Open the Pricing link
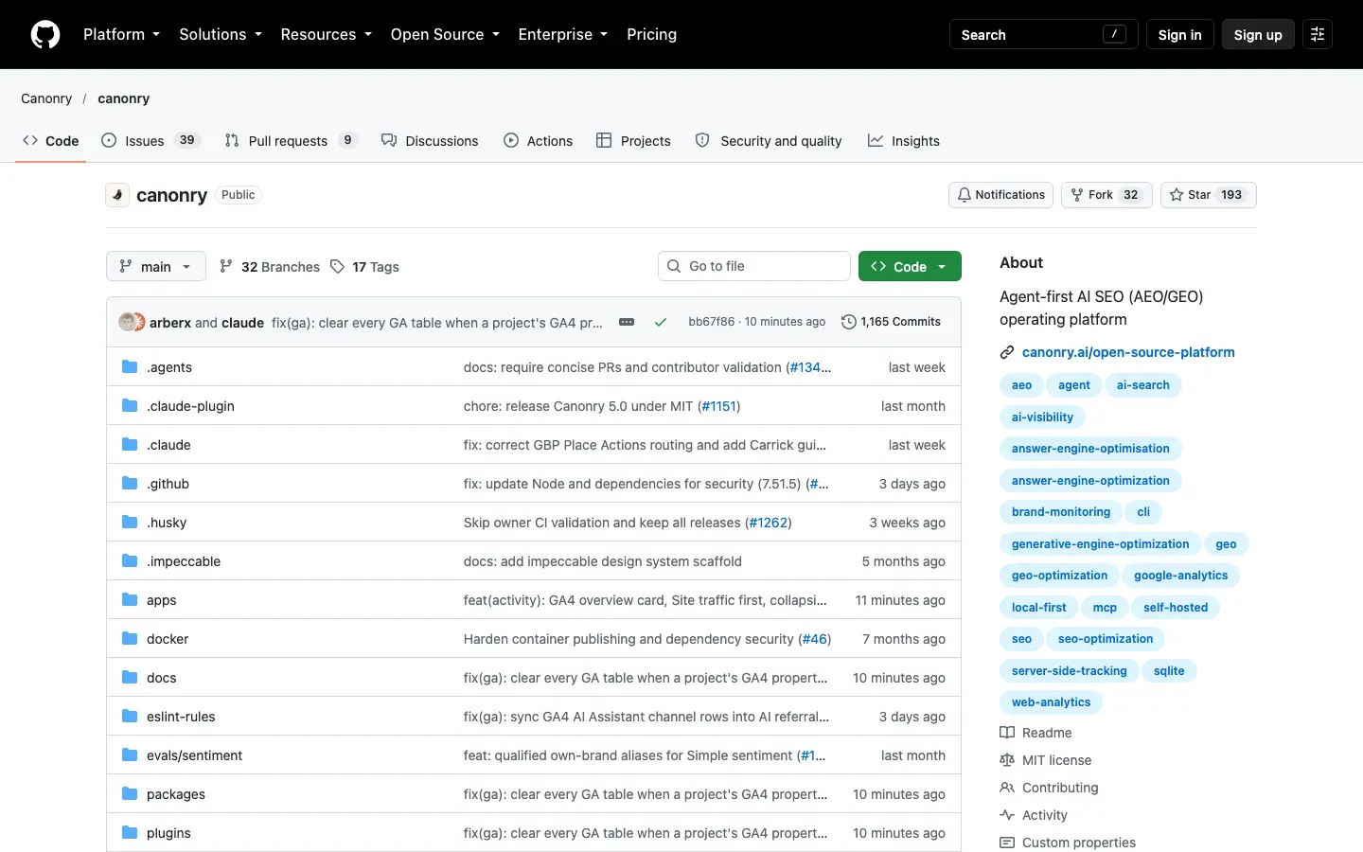 point(651,34)
